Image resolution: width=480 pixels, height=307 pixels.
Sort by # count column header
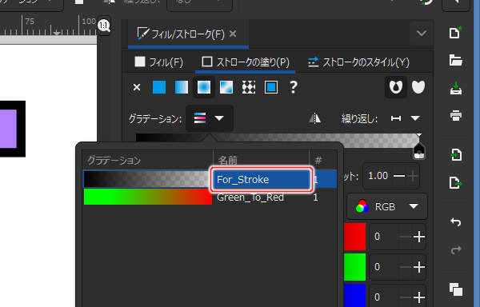(x=323, y=160)
